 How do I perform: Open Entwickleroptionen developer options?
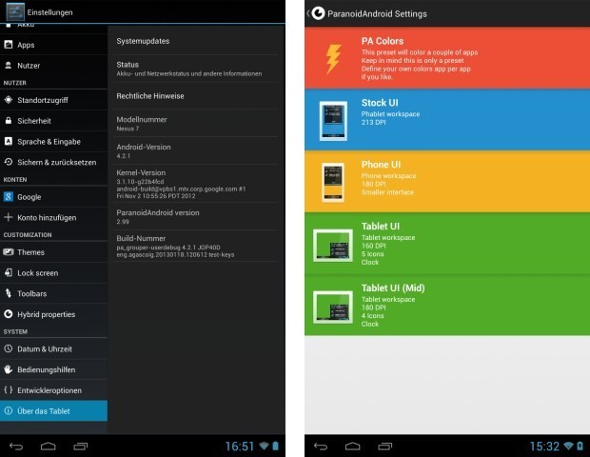tap(49, 390)
